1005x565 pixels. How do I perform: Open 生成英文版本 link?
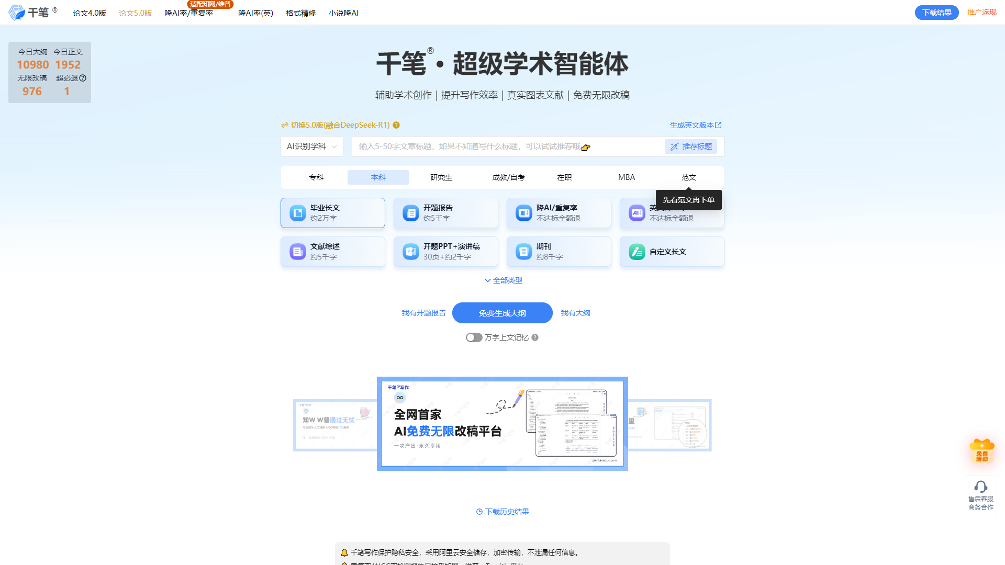click(x=695, y=125)
